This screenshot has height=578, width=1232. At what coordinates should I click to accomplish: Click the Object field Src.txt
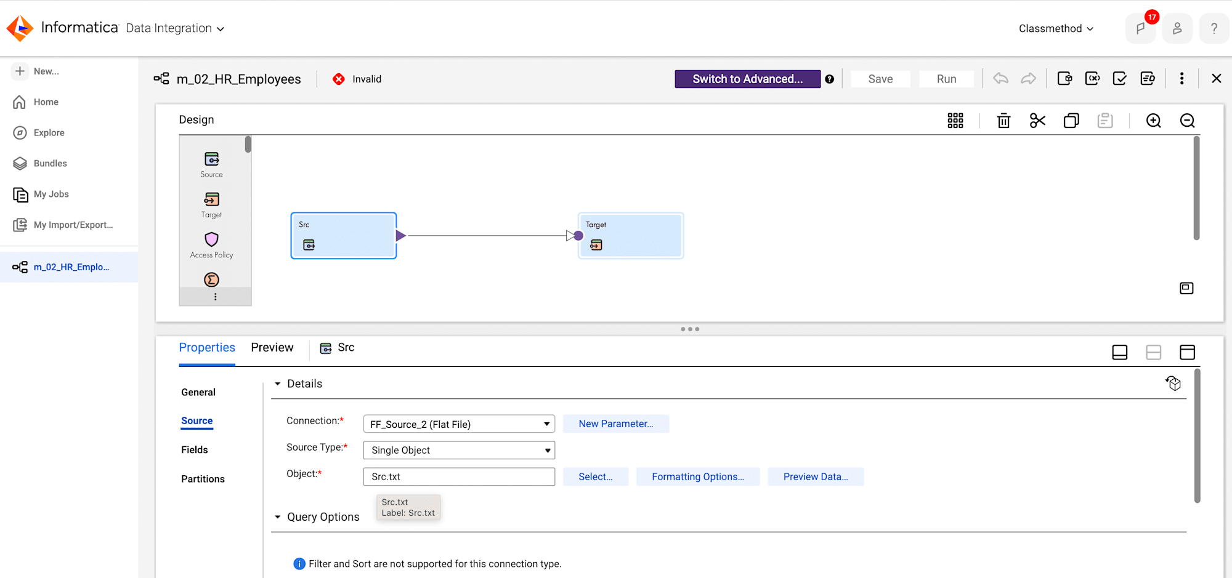tap(459, 476)
